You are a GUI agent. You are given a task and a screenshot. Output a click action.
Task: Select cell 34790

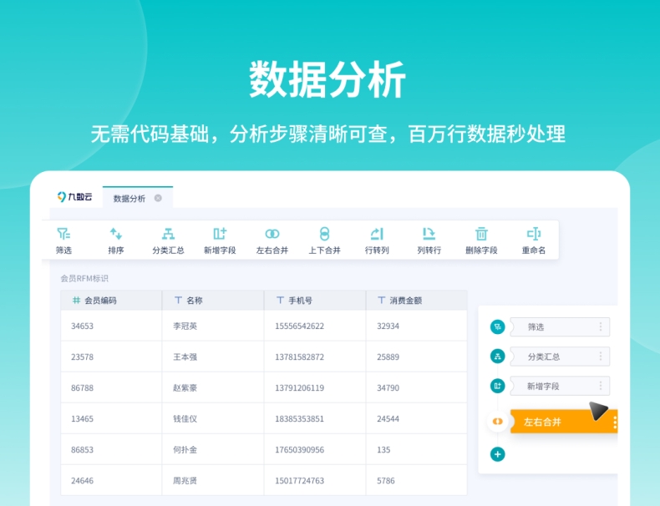point(417,387)
